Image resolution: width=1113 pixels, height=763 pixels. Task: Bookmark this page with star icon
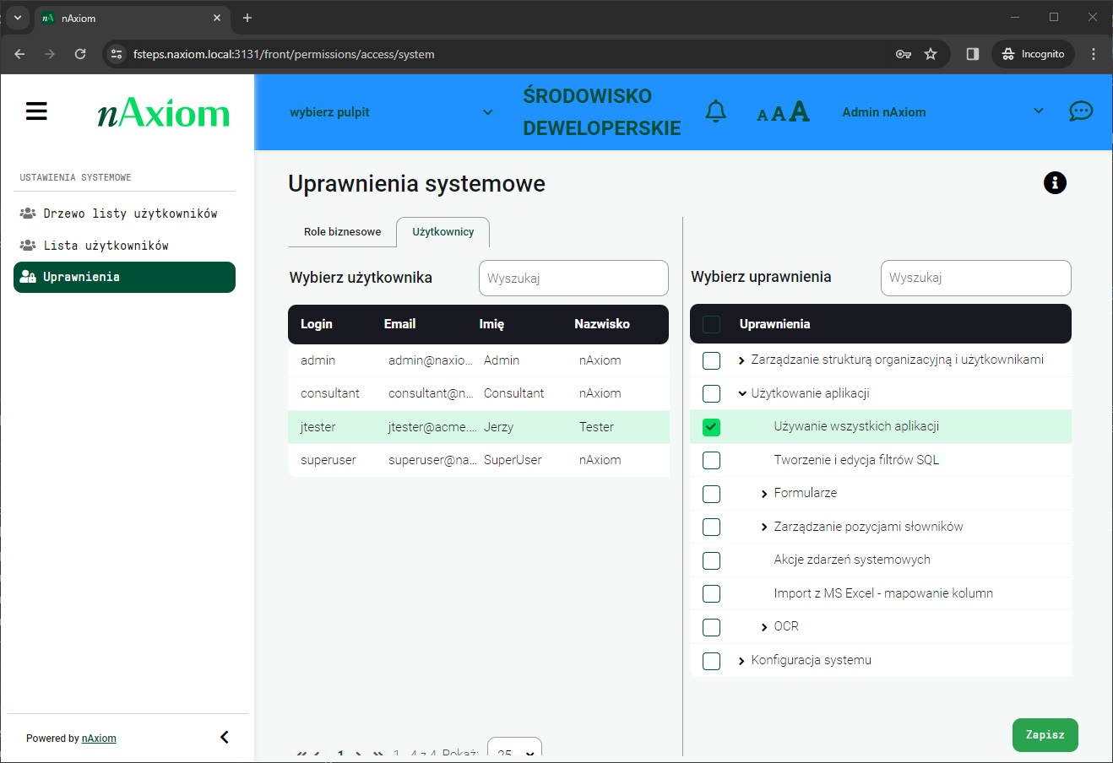point(931,54)
